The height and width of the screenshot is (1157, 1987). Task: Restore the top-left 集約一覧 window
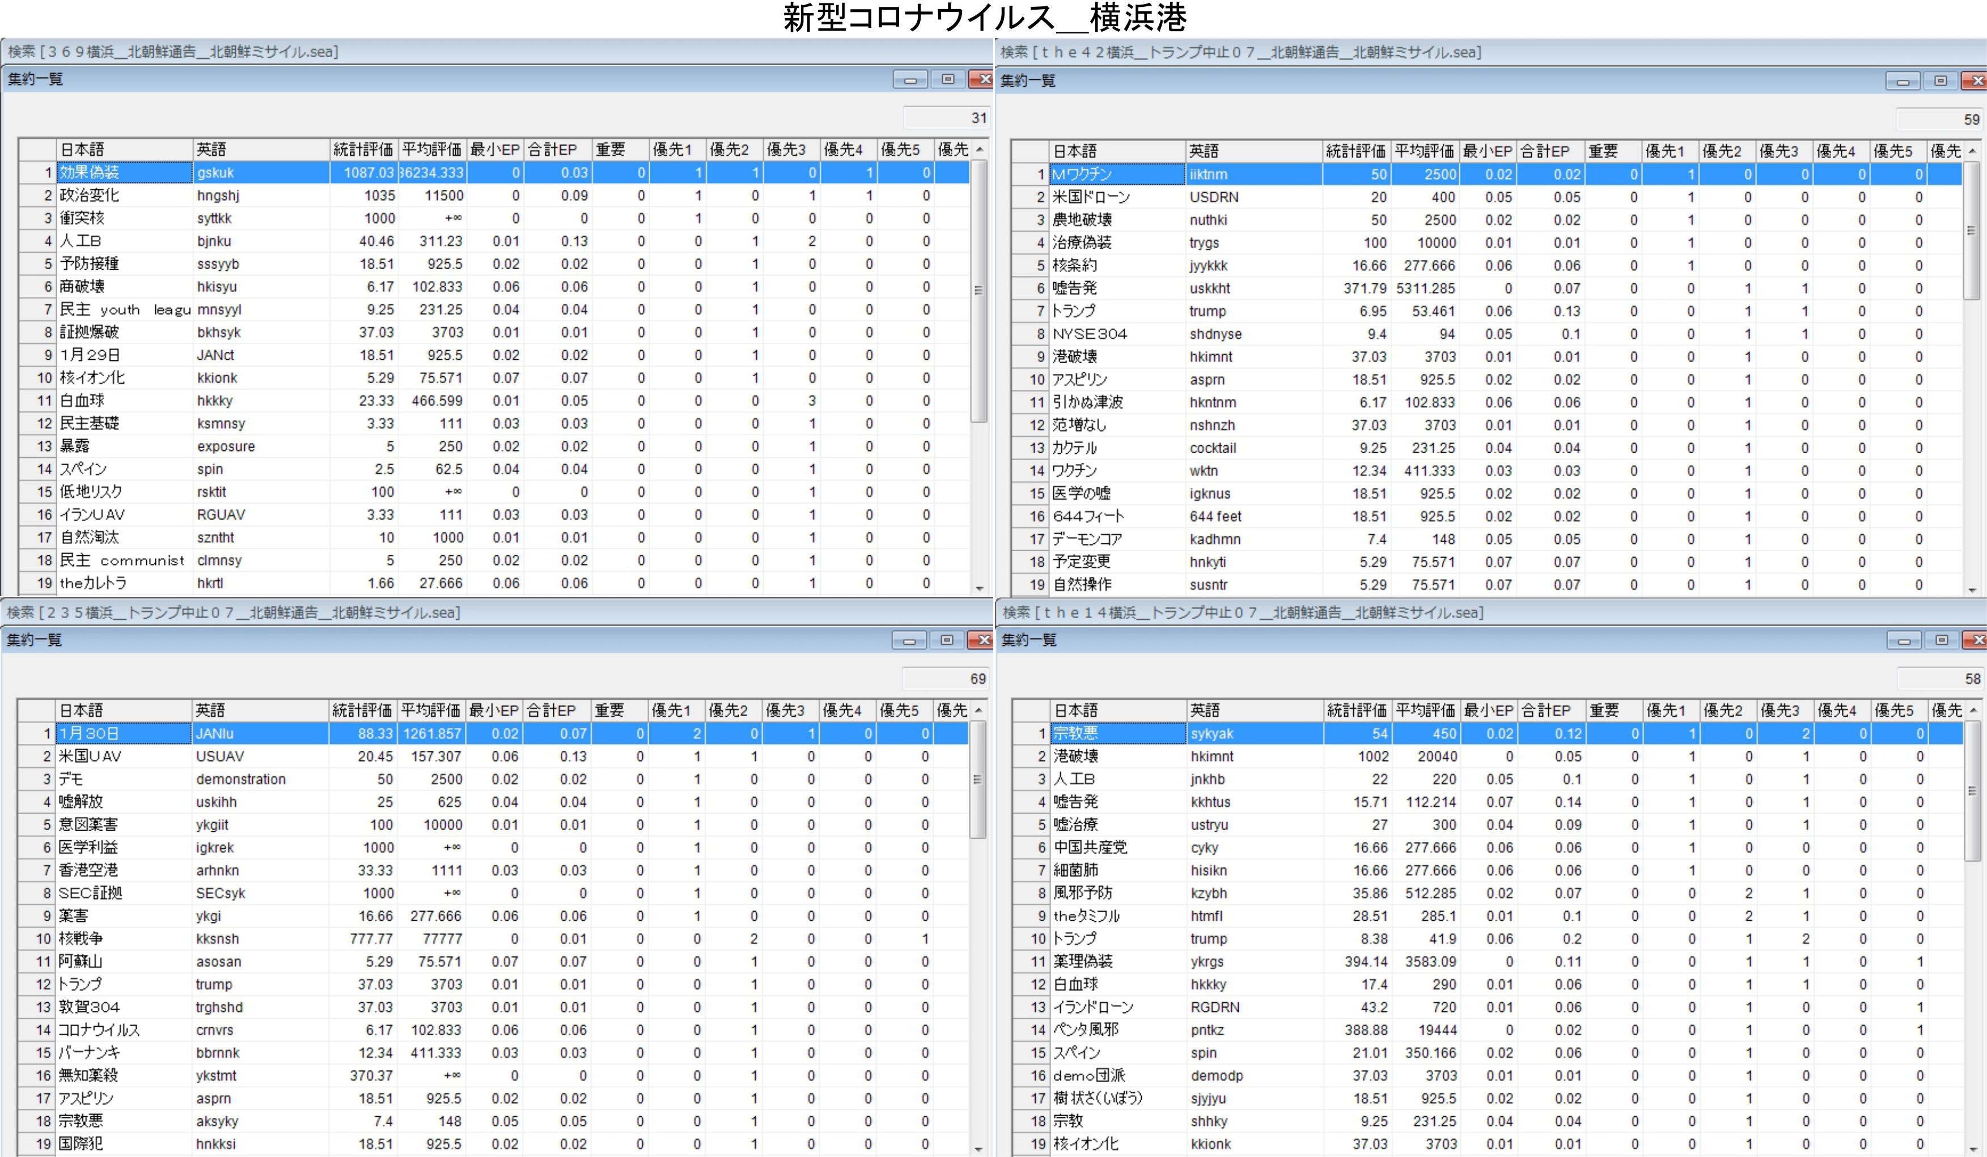[x=948, y=79]
